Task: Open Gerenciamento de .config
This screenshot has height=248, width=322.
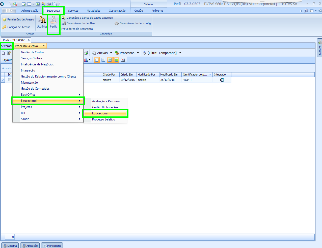Action: coord(132,23)
